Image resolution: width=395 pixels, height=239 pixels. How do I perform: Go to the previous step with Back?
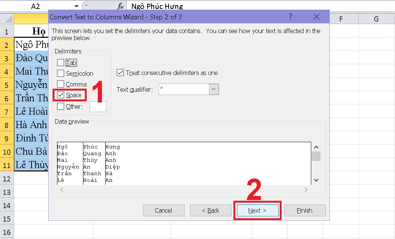210,210
